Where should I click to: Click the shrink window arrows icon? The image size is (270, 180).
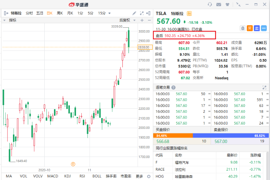[x=238, y=4]
